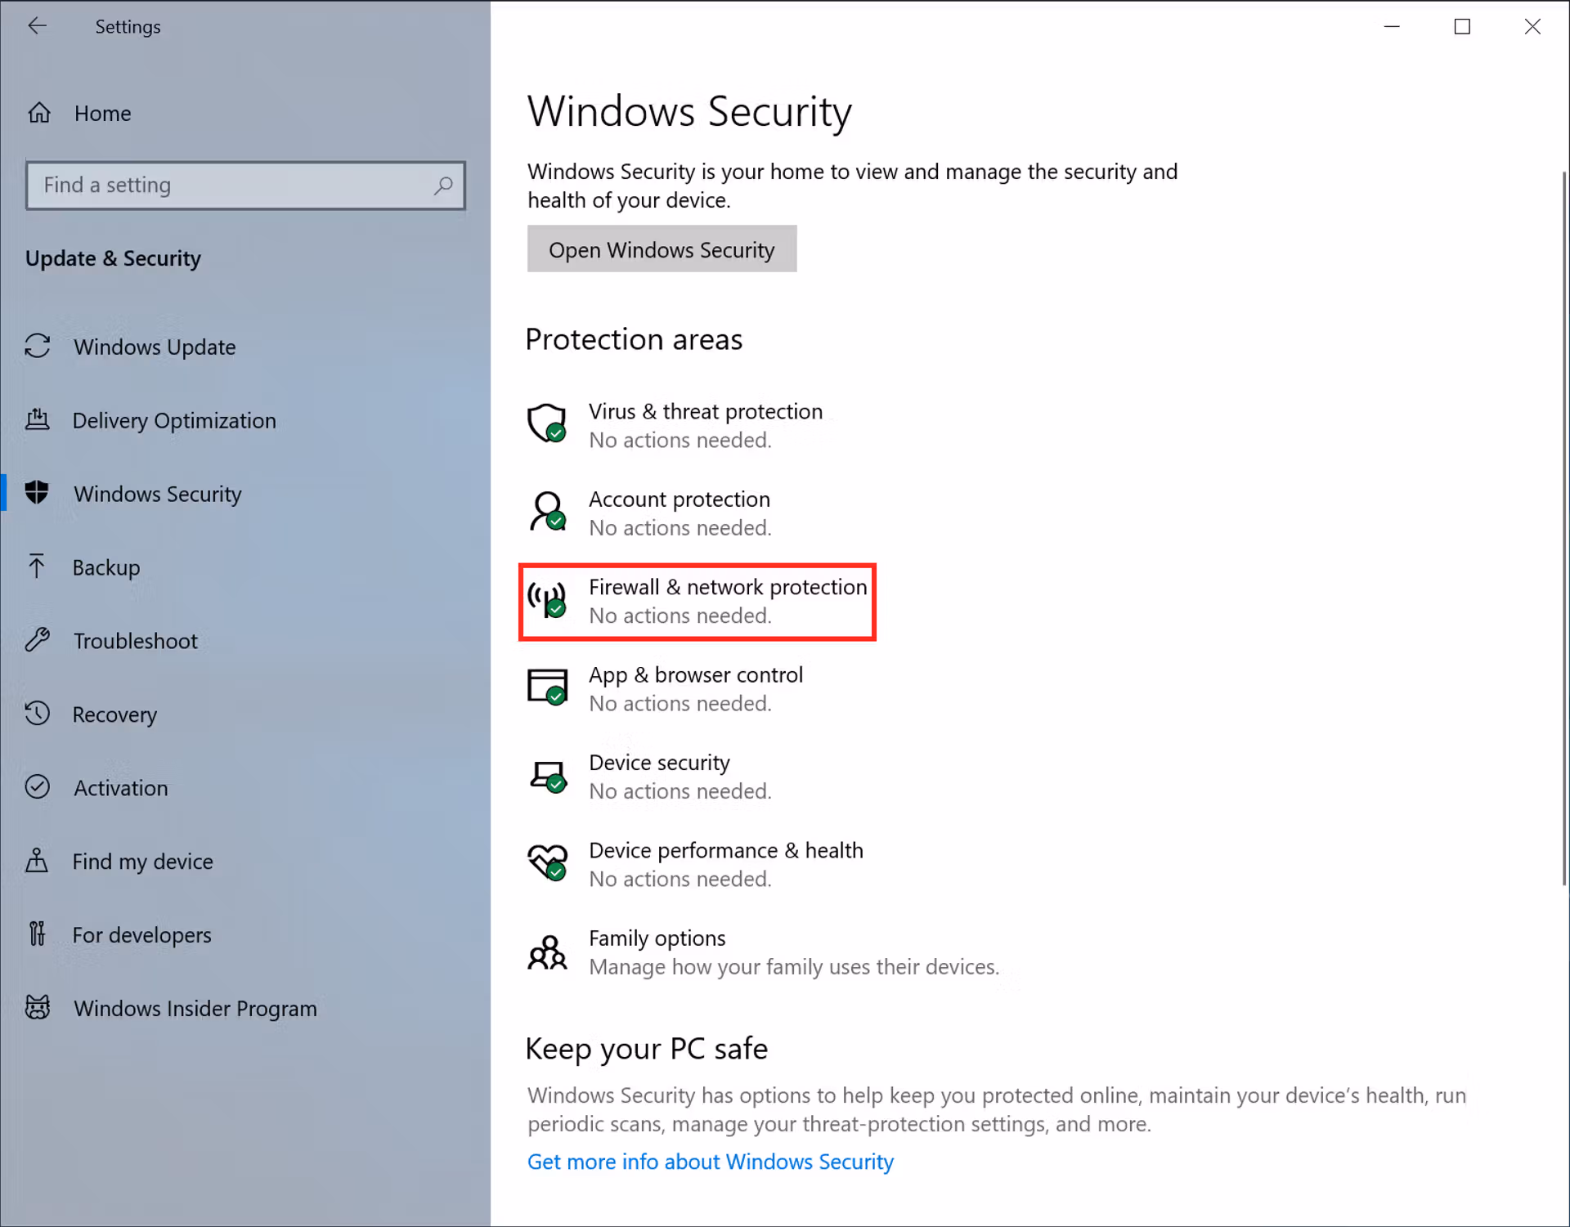Viewport: 1570px width, 1227px height.
Task: View Device performance & health
Action: pos(725,863)
